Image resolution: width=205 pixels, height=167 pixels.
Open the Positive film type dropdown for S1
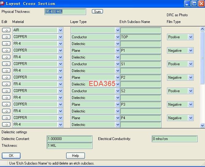(x=191, y=64)
